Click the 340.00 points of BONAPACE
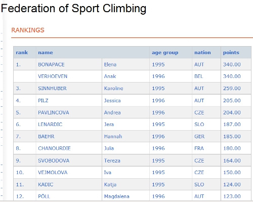253x202 pixels. 232,64
